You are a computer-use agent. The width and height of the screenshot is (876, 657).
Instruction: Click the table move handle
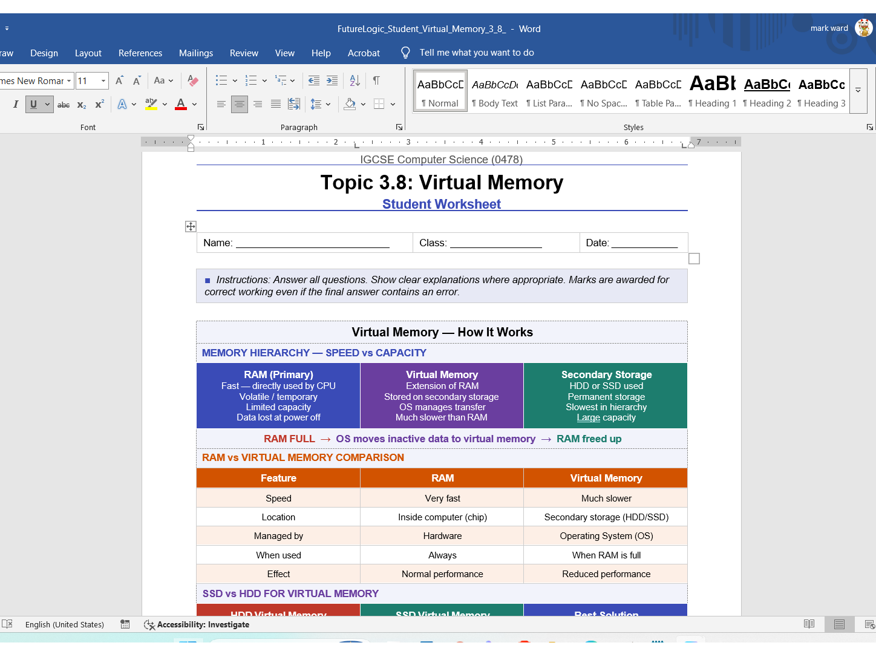coord(191,226)
